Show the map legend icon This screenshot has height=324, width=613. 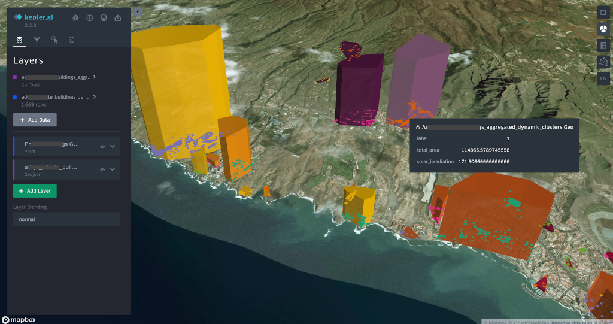point(603,46)
